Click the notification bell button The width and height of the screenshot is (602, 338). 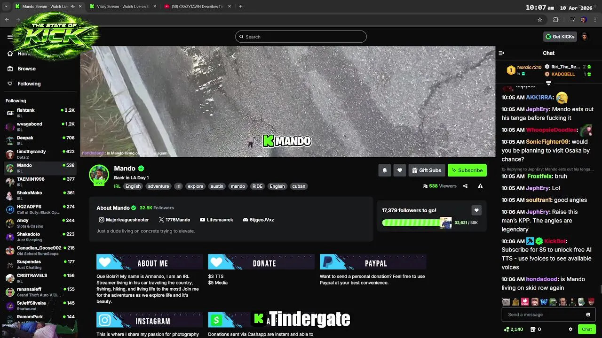(384, 170)
